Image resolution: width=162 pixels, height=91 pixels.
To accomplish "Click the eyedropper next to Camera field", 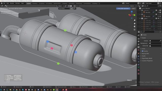I will 160,41.
